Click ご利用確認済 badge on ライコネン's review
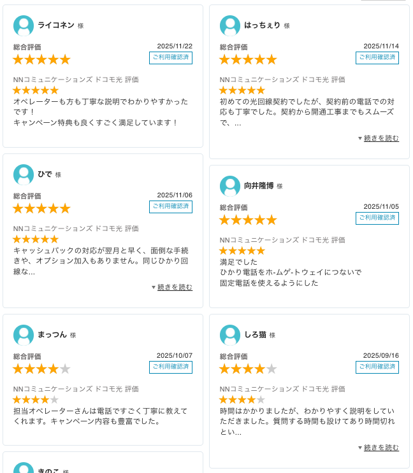 click(171, 58)
